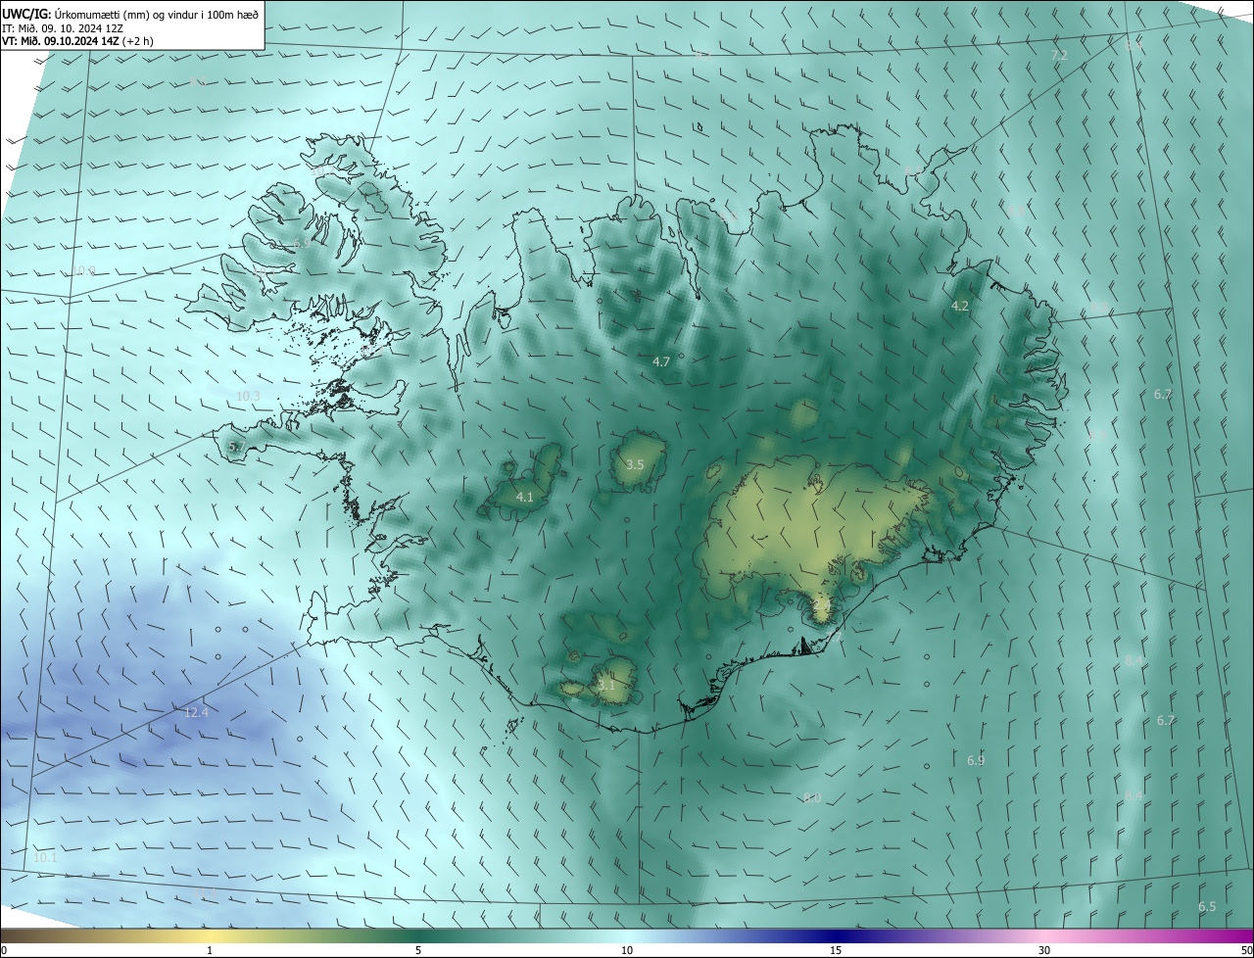Click the 7.2 value in the northeast sea

[1059, 56]
